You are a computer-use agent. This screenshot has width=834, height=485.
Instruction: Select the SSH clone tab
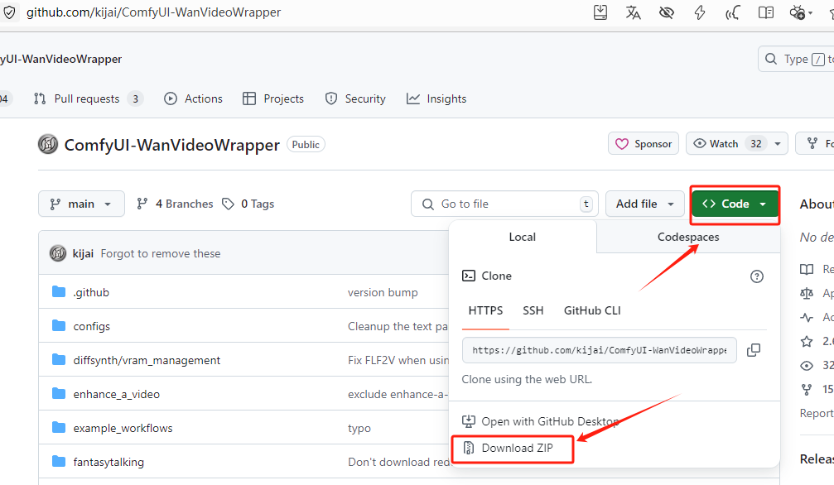tap(533, 310)
